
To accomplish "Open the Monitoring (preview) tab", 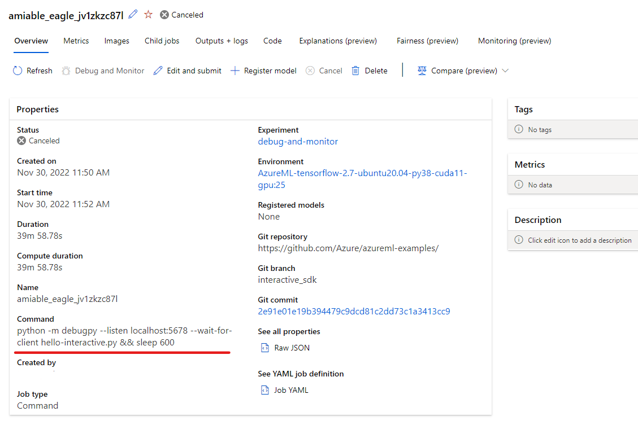I will 515,41.
